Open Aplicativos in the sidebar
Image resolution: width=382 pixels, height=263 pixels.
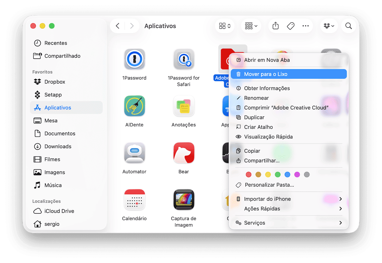pyautogui.click(x=66, y=108)
